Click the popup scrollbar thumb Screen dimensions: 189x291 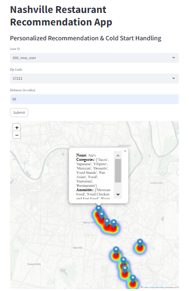click(118, 171)
